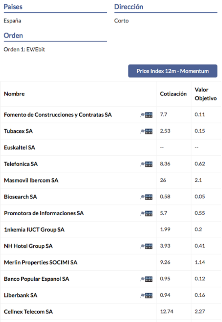This screenshot has width=222, height=322.
Task: Sort by the Valor Objetivo column header
Action: pos(206,94)
